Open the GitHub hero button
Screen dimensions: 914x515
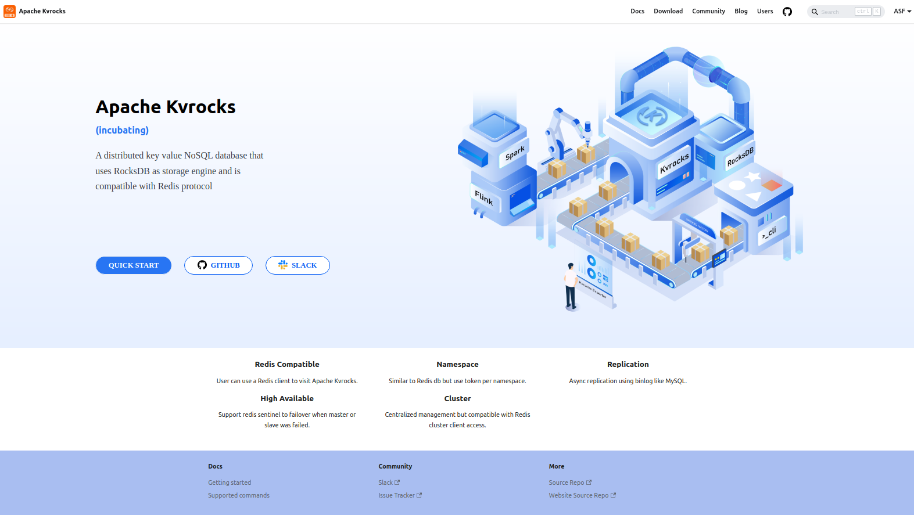click(218, 265)
